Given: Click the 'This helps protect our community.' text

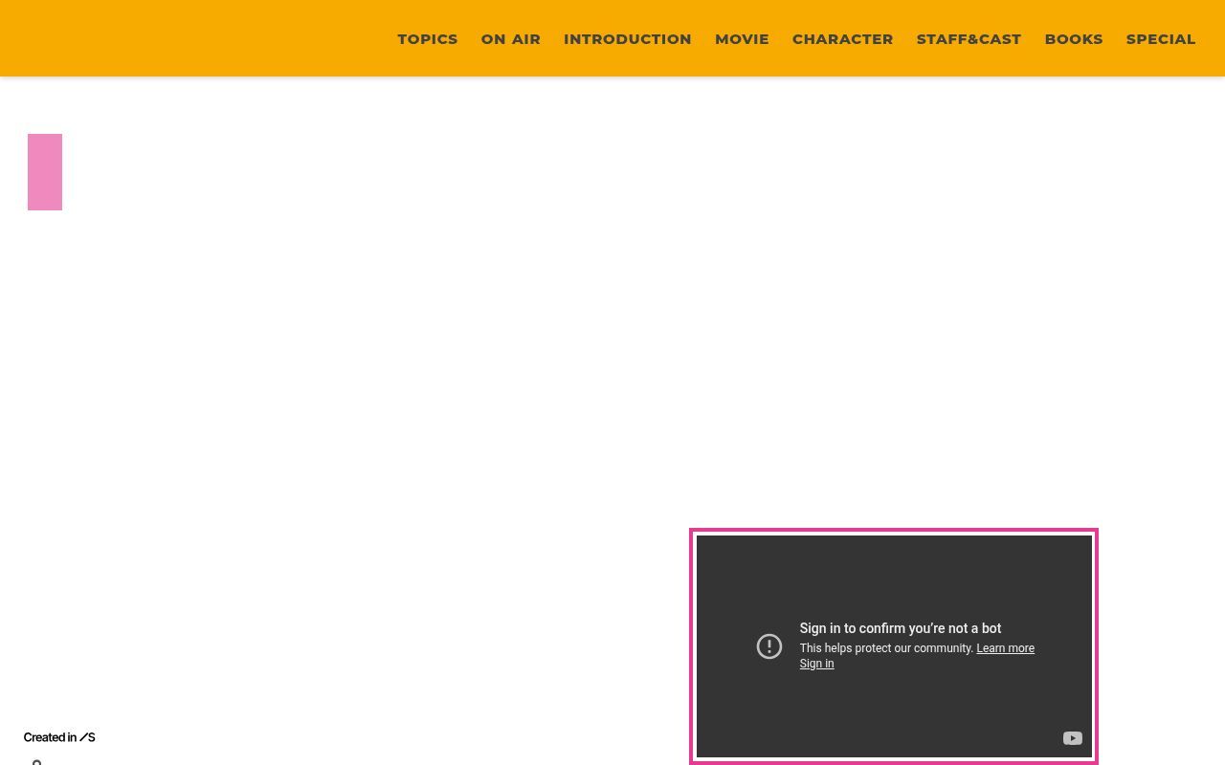Looking at the screenshot, I should [x=886, y=648].
